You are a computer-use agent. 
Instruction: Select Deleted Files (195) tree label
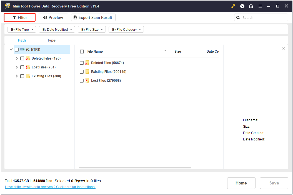click(46, 58)
